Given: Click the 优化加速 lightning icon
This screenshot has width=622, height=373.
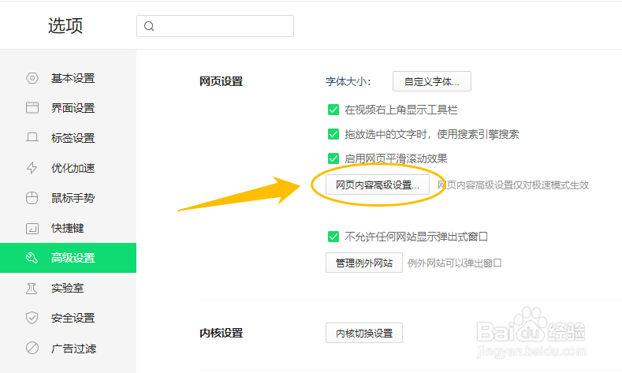Looking at the screenshot, I should (32, 168).
